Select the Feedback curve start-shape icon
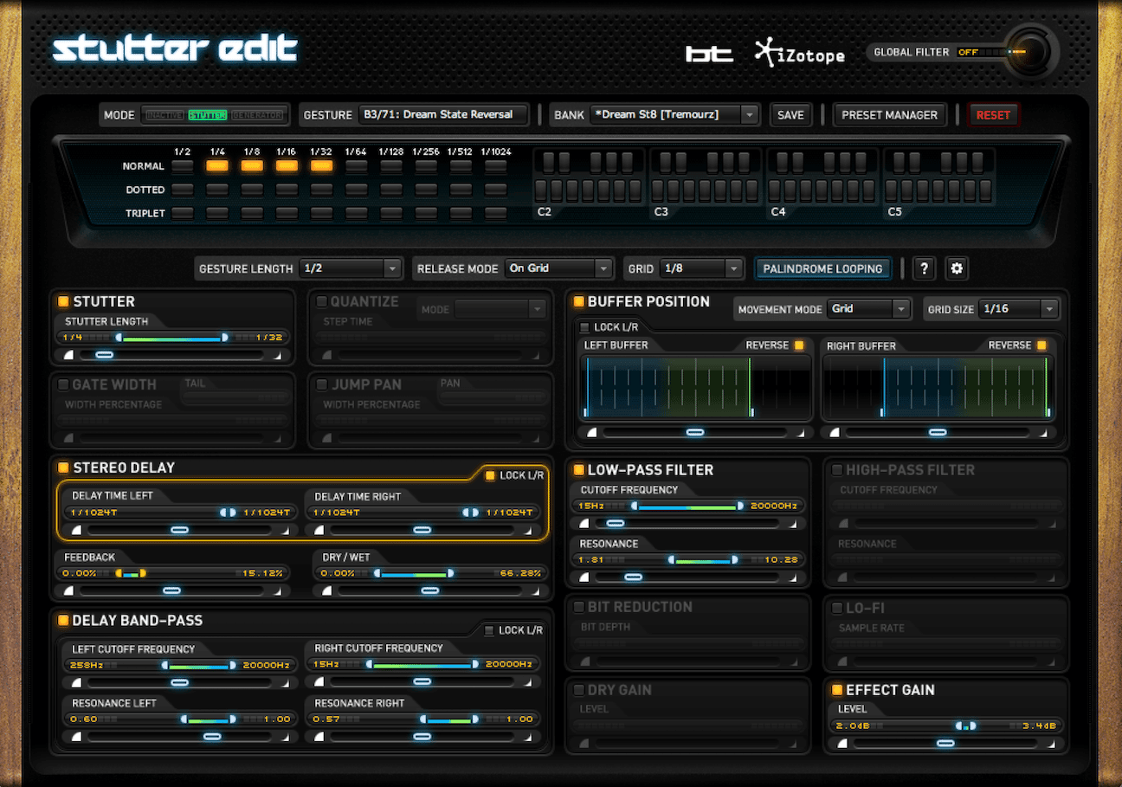Screen dimensions: 1122x787 coord(69,590)
